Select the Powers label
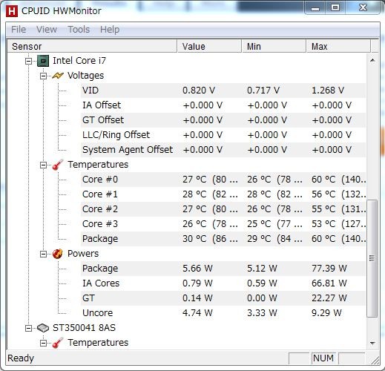The width and height of the screenshot is (385, 371). point(83,254)
